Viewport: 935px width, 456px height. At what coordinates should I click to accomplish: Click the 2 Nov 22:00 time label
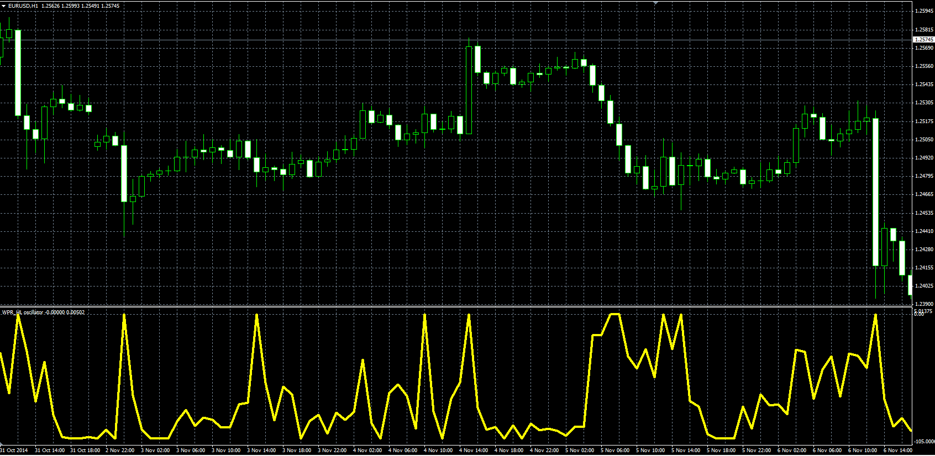coord(120,450)
